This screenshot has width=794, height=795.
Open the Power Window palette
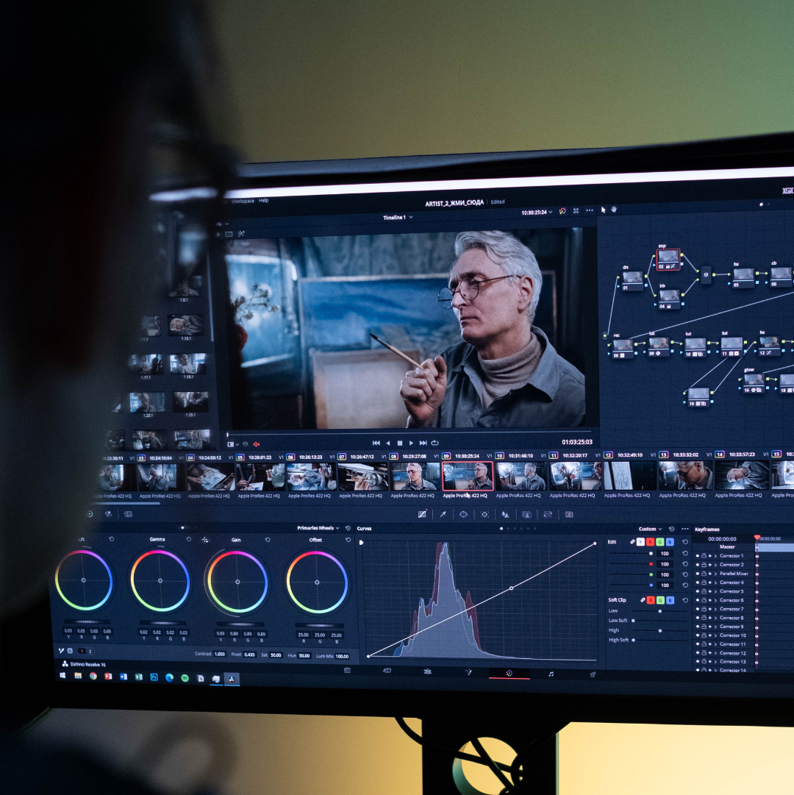click(x=464, y=514)
